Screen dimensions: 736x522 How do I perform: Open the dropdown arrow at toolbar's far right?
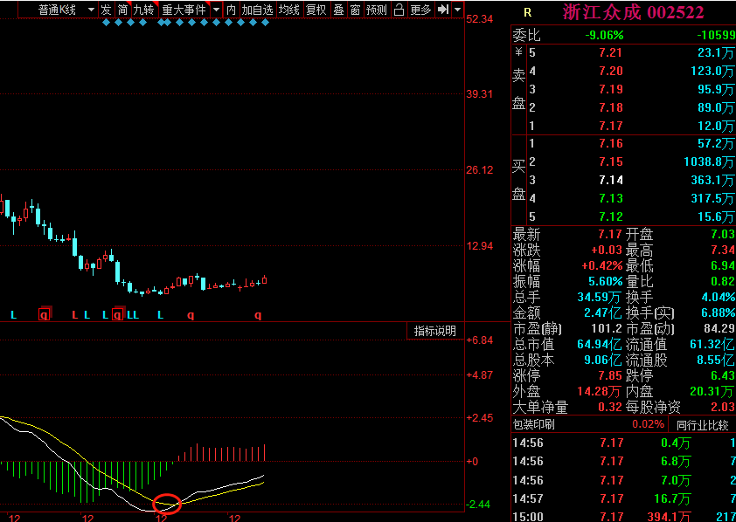[457, 10]
